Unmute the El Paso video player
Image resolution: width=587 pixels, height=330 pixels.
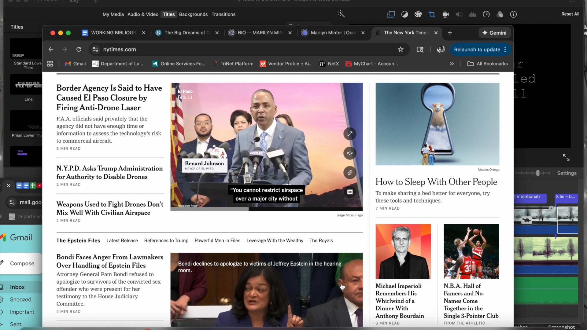coord(350,153)
